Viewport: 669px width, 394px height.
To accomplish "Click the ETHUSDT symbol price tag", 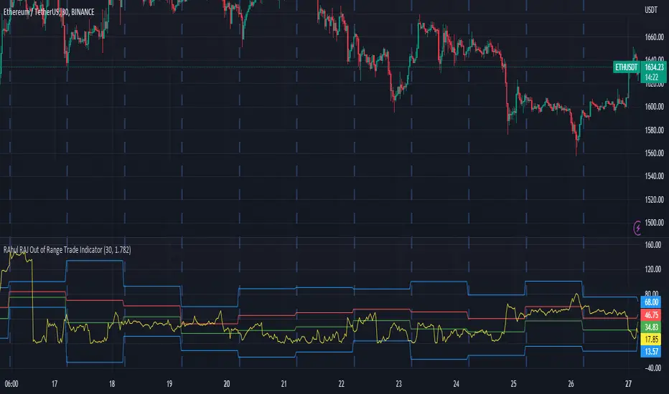I will pyautogui.click(x=627, y=67).
